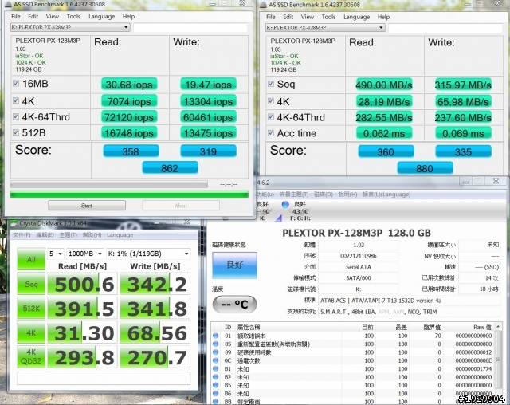Click status orb for attribute 0C row
Screen dimensions: 510x405
(215, 360)
